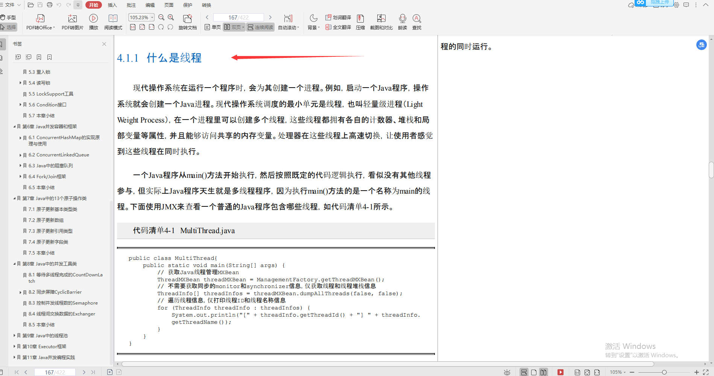Select the 手型 (hand) tool
Screen dimensions: 714x376
[x=9, y=17]
